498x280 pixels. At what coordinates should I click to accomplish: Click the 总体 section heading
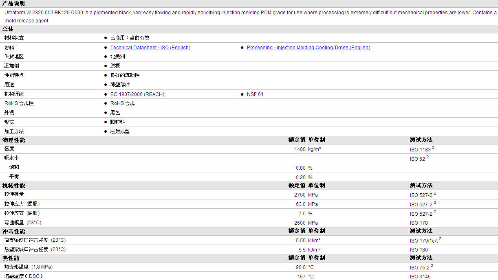point(8,29)
